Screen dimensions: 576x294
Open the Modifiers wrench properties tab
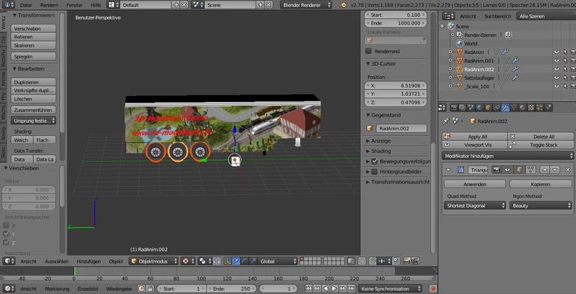pos(505,107)
